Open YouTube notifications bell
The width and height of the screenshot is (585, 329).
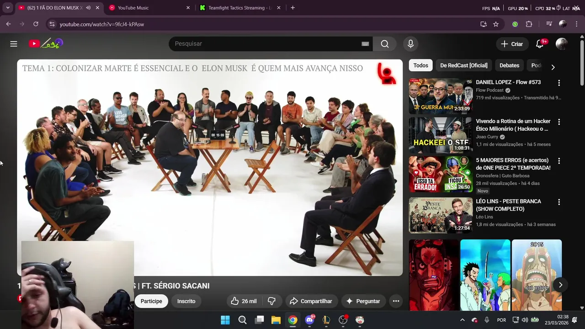point(540,44)
